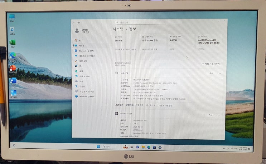Open Microsoft 서비스 계약 link
Viewport: 266px width, 164px height.
point(129,136)
